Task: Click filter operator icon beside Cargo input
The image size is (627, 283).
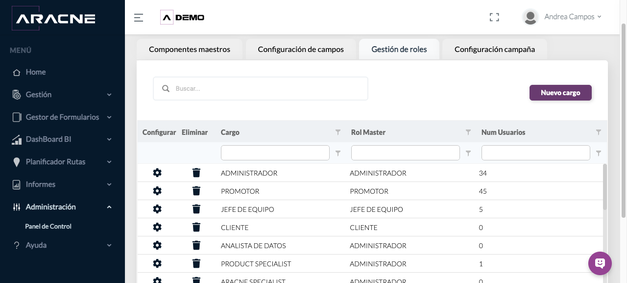Action: (x=338, y=154)
